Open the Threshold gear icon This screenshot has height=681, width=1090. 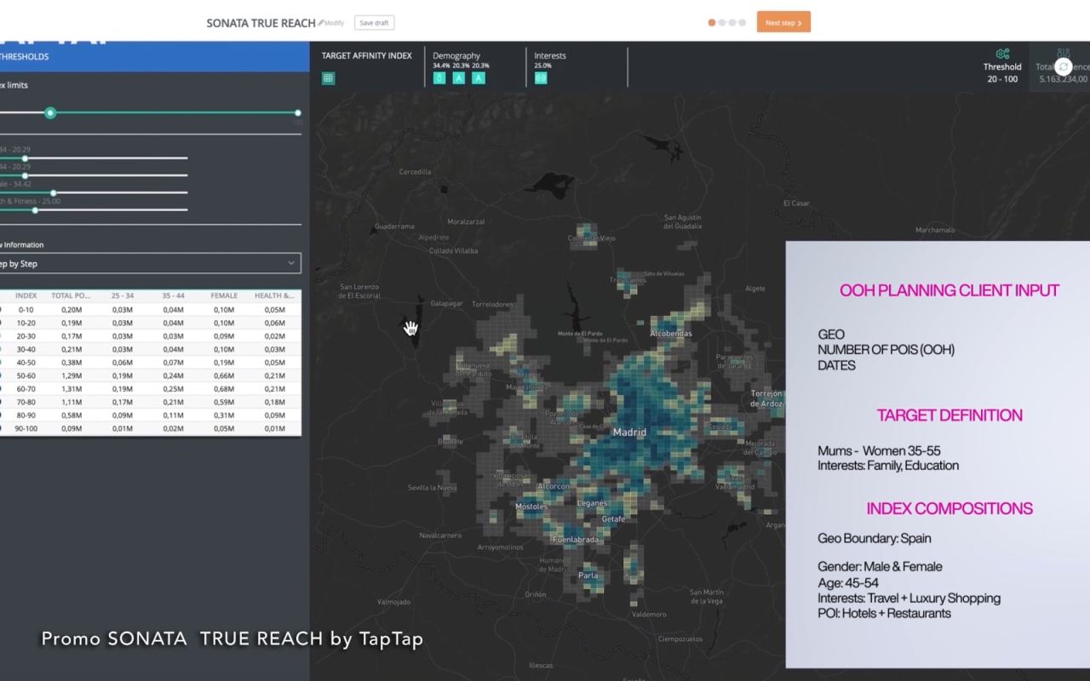(1002, 54)
